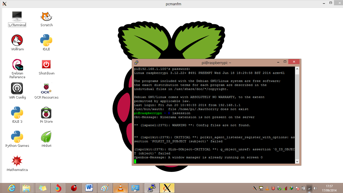
Task: Click the Internet Download Manager tray icon
Action: pos(291,188)
